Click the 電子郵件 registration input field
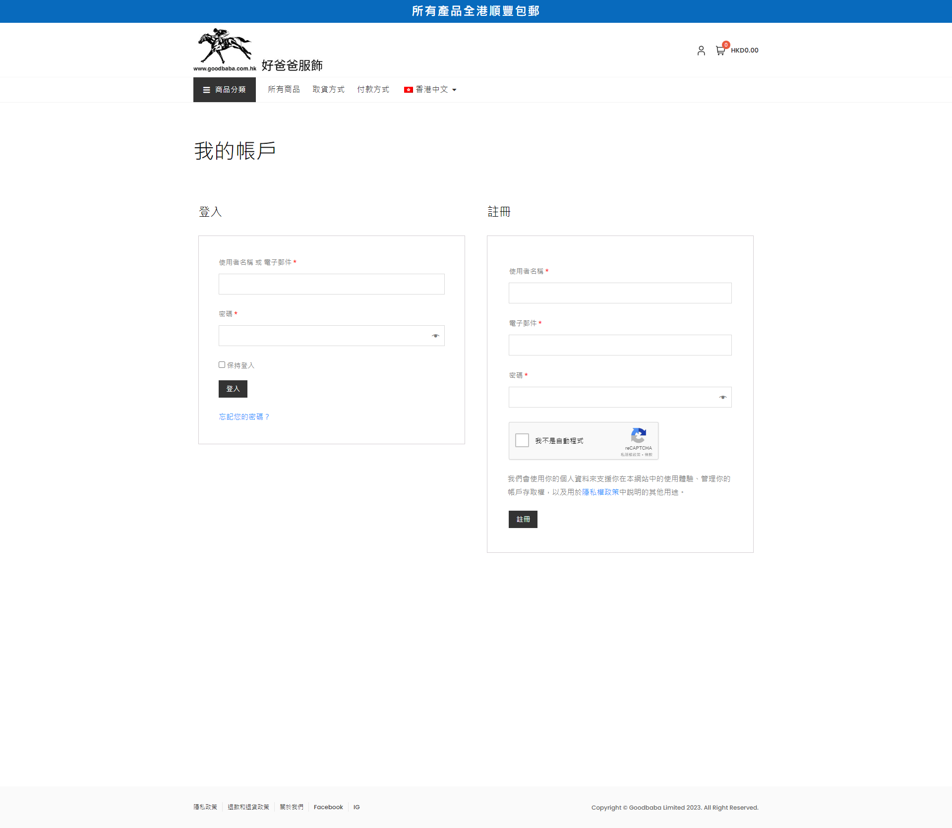Viewport: 952px width, 828px height. click(x=620, y=345)
